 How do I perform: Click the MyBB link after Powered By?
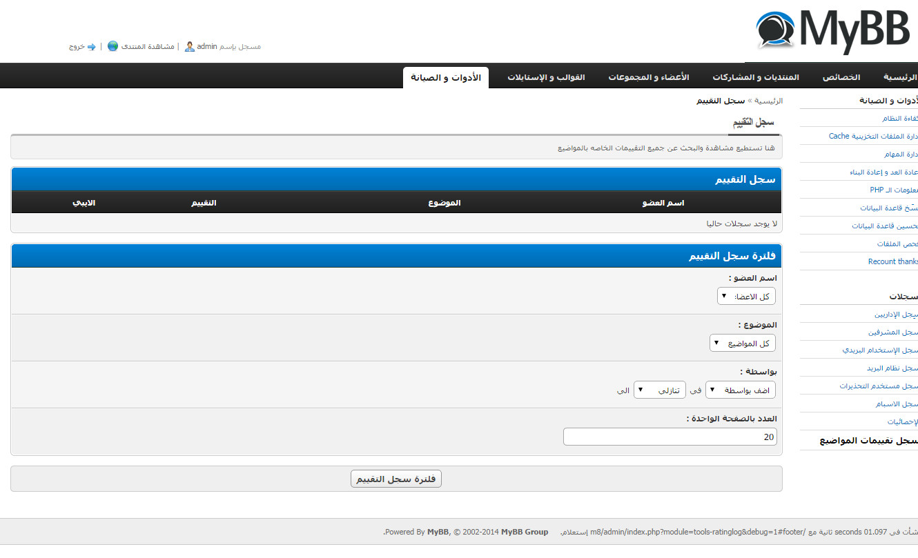[438, 532]
